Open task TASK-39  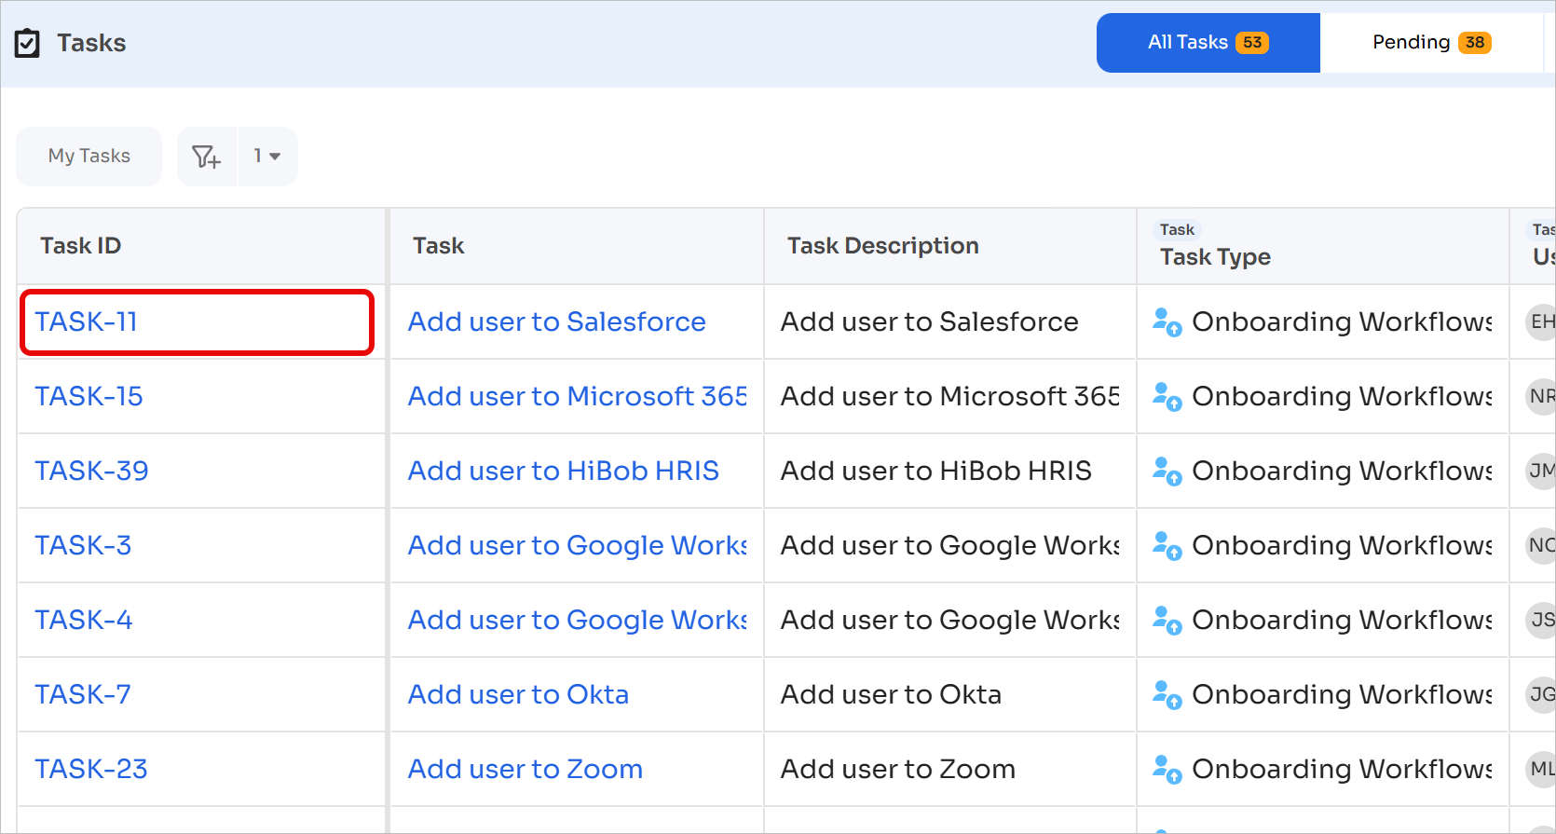click(91, 471)
